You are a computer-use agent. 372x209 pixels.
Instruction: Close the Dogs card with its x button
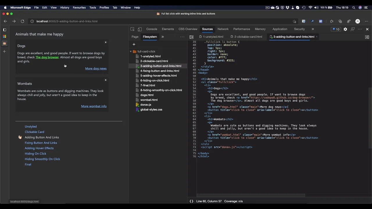pos(105,42)
